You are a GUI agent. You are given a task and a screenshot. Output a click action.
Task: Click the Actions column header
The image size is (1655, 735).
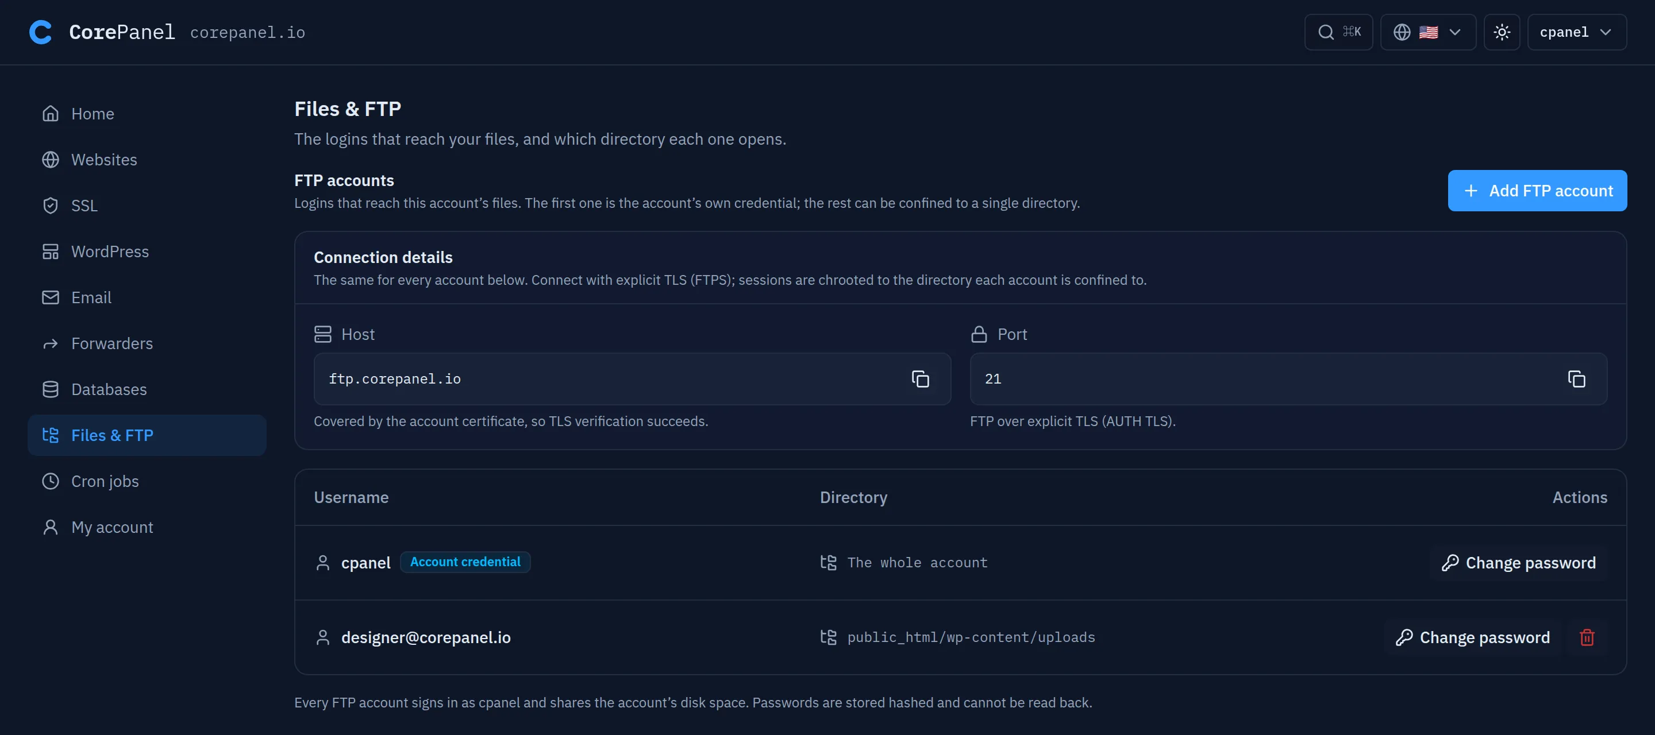[1579, 497]
